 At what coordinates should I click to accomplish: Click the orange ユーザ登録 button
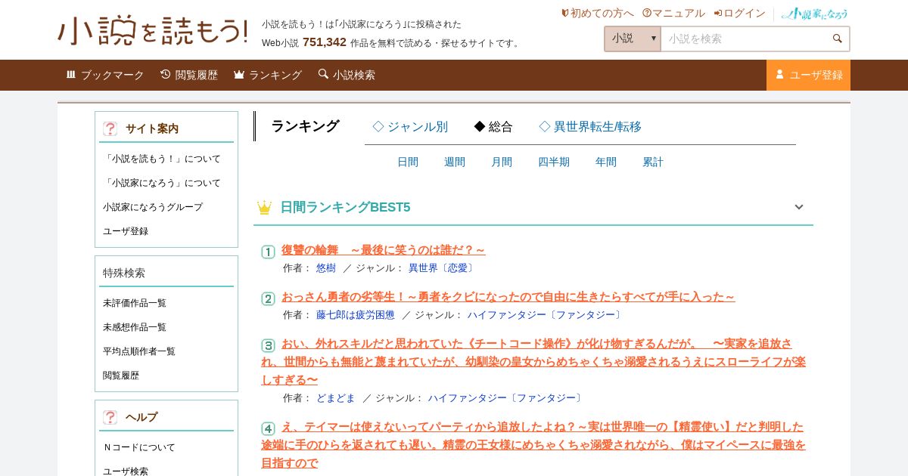click(x=808, y=75)
